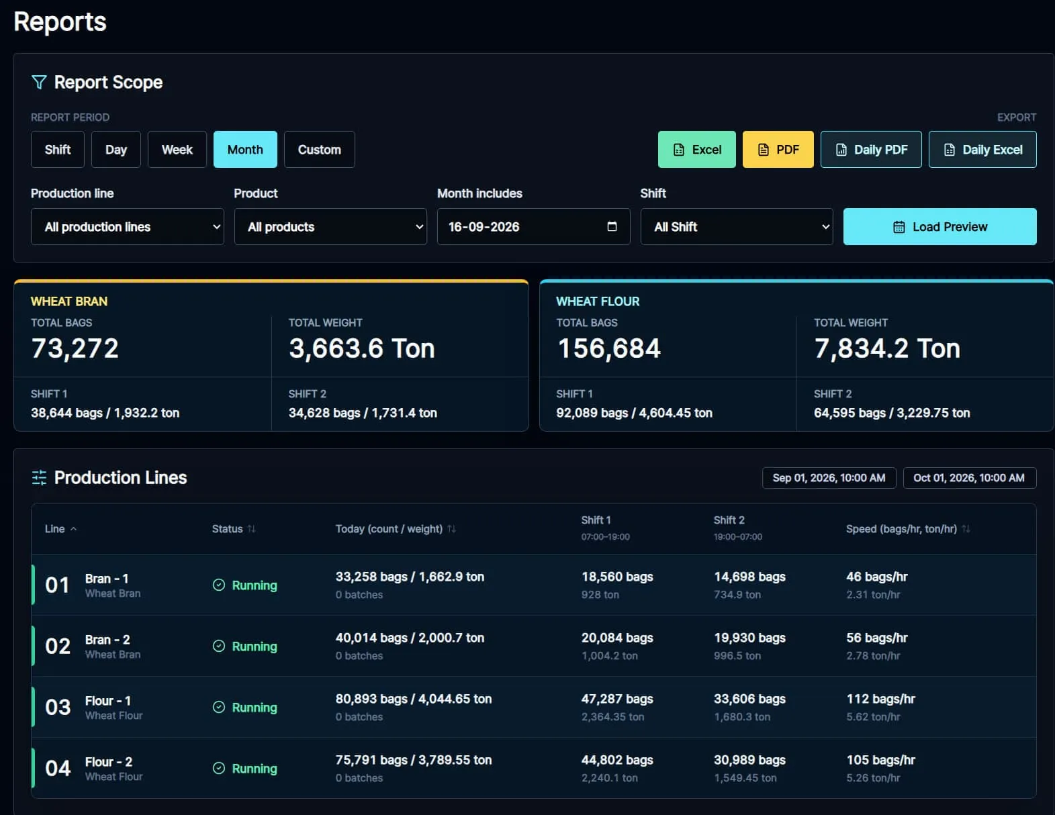Viewport: 1055px width, 815px height.
Task: Select the 04 Flour - 2 line row
Action: [x=534, y=768]
